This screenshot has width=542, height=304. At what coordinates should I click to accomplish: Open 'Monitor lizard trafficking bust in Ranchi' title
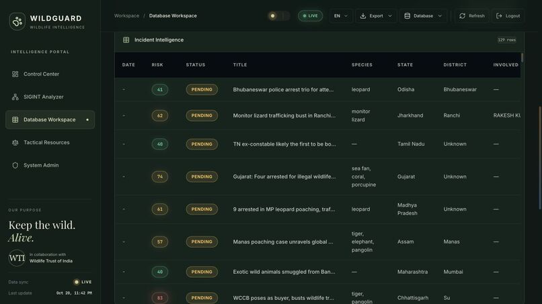pyautogui.click(x=284, y=115)
